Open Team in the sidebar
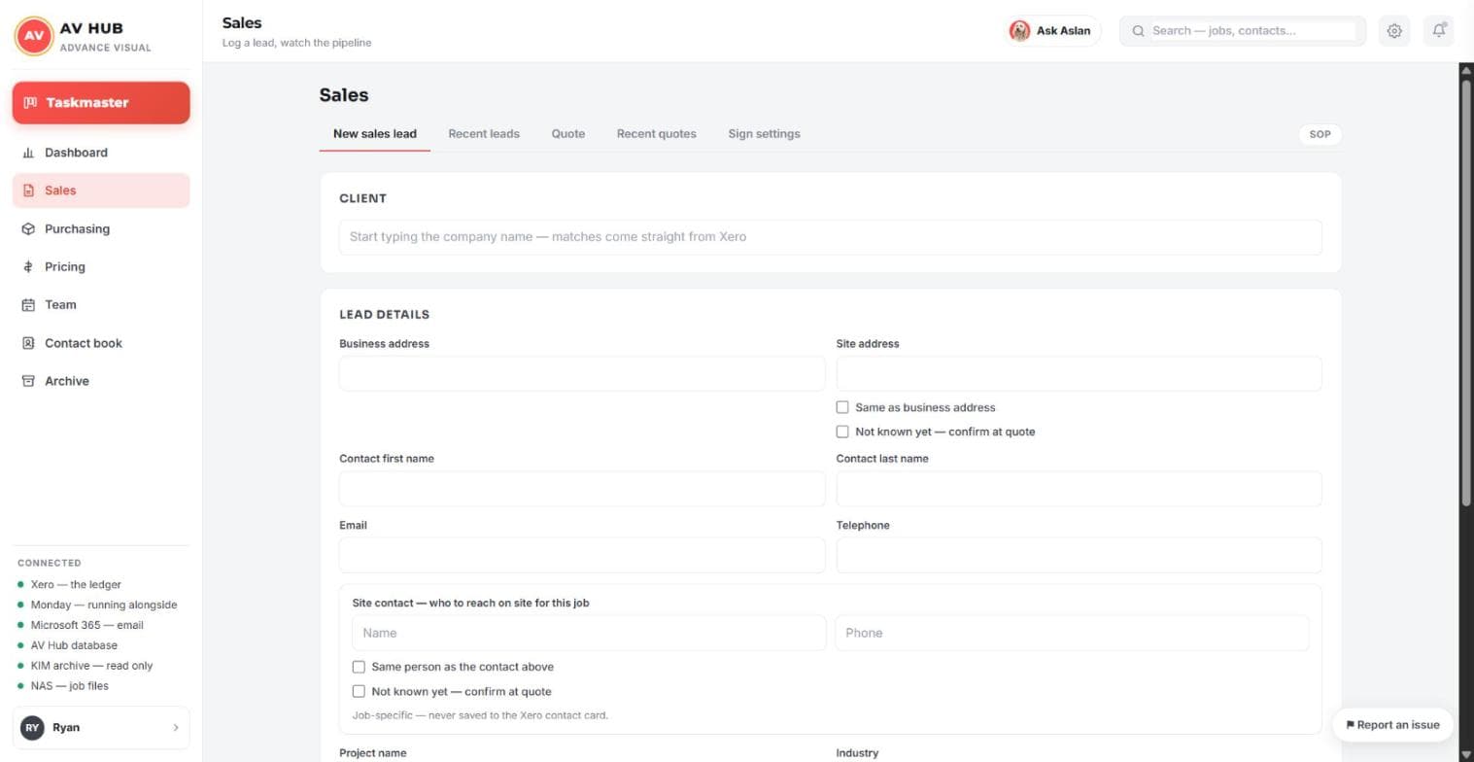 click(101, 305)
